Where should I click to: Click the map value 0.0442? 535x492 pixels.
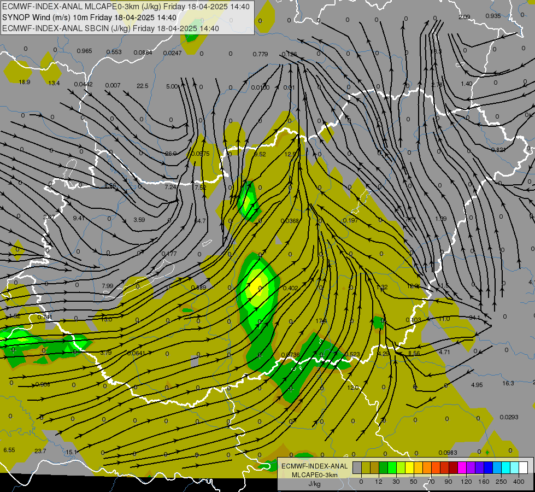(83, 84)
